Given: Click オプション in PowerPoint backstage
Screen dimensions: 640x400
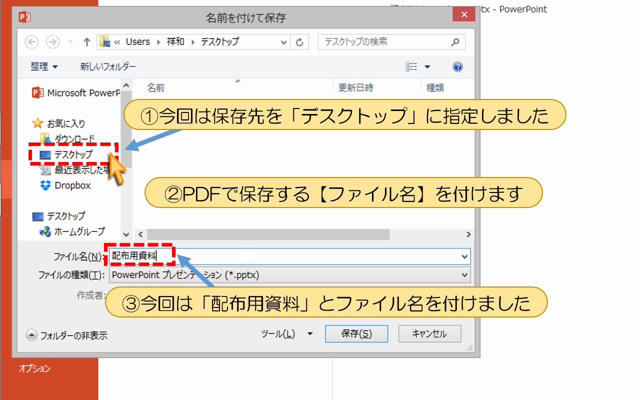Looking at the screenshot, I should coord(35,369).
